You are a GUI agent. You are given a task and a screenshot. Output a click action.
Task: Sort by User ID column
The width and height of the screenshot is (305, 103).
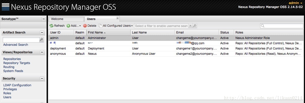(x=61, y=32)
